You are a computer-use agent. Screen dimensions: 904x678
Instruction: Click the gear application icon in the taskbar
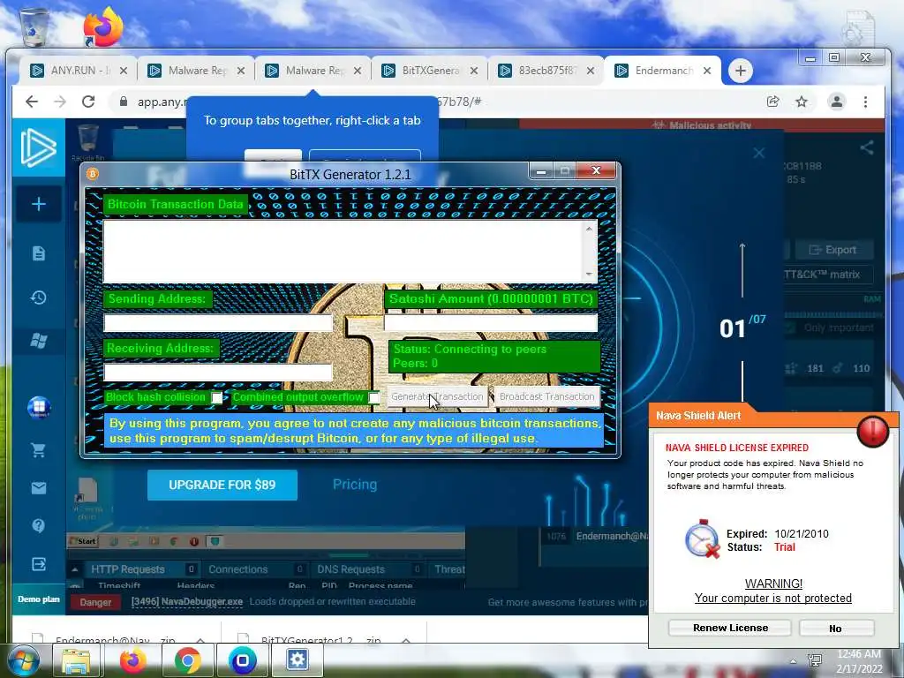click(x=298, y=659)
